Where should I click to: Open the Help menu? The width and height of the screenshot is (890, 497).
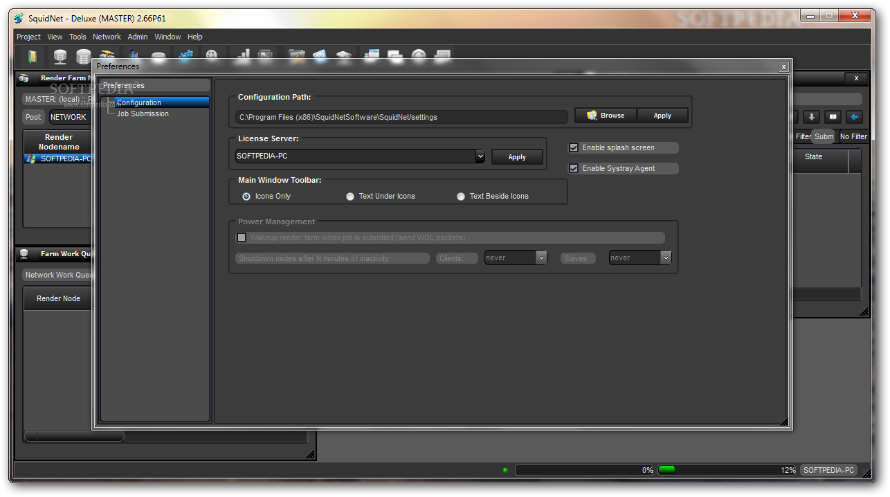(195, 37)
